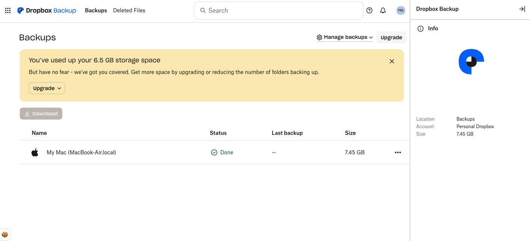Collapse the Dropbox Backup side panel
The width and height of the screenshot is (530, 241).
click(522, 9)
